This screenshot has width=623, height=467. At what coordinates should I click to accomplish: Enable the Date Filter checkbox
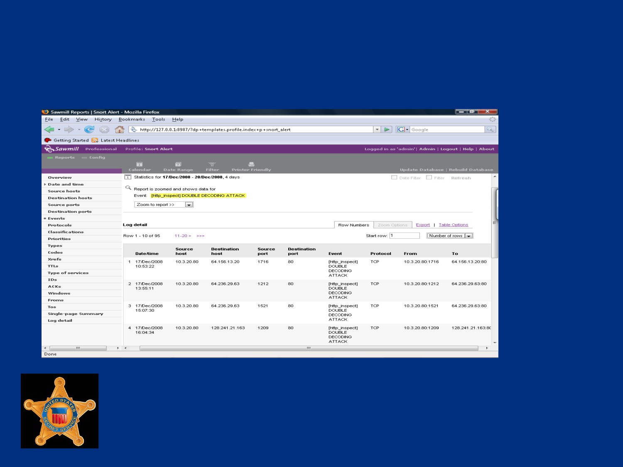point(394,177)
